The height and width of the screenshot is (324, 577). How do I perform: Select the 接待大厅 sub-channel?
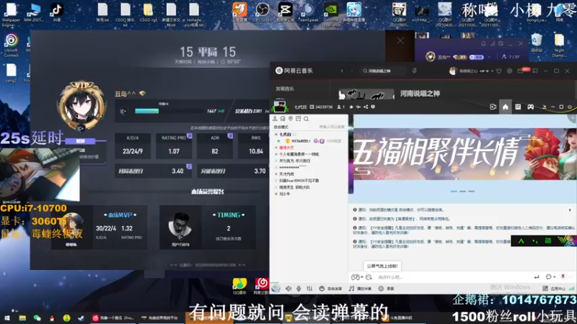(286, 148)
